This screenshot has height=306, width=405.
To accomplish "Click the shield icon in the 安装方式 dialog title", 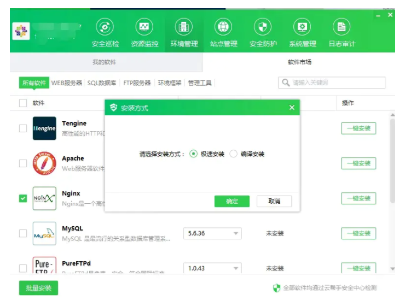I will point(113,108).
